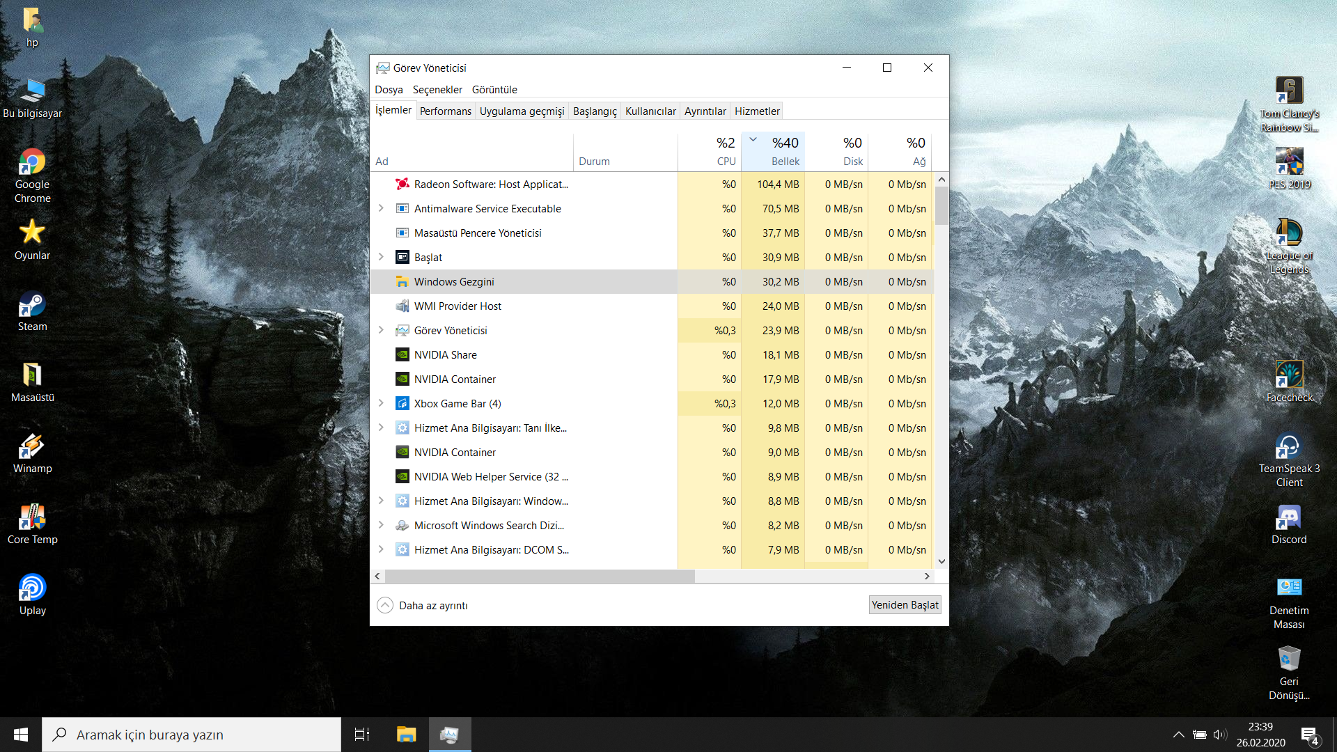Sort processes by Ad column header
1337x752 pixels.
pyautogui.click(x=472, y=151)
